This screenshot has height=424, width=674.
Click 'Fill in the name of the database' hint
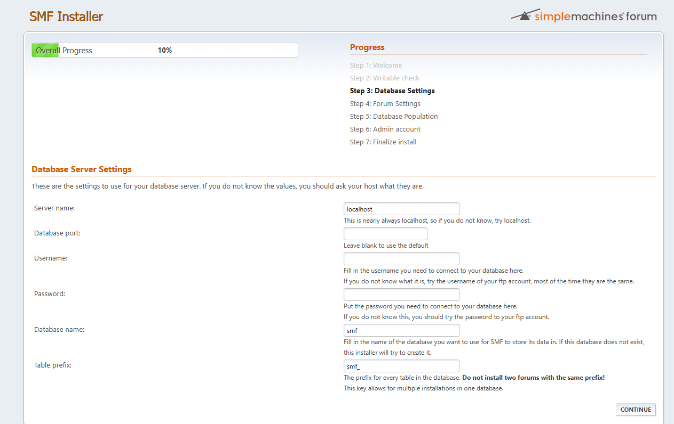(x=494, y=342)
